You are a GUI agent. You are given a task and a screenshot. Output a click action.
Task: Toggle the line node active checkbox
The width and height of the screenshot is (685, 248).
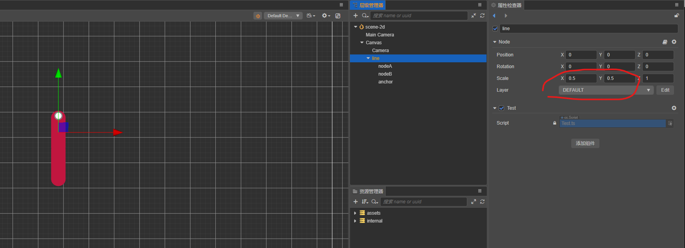tap(495, 29)
